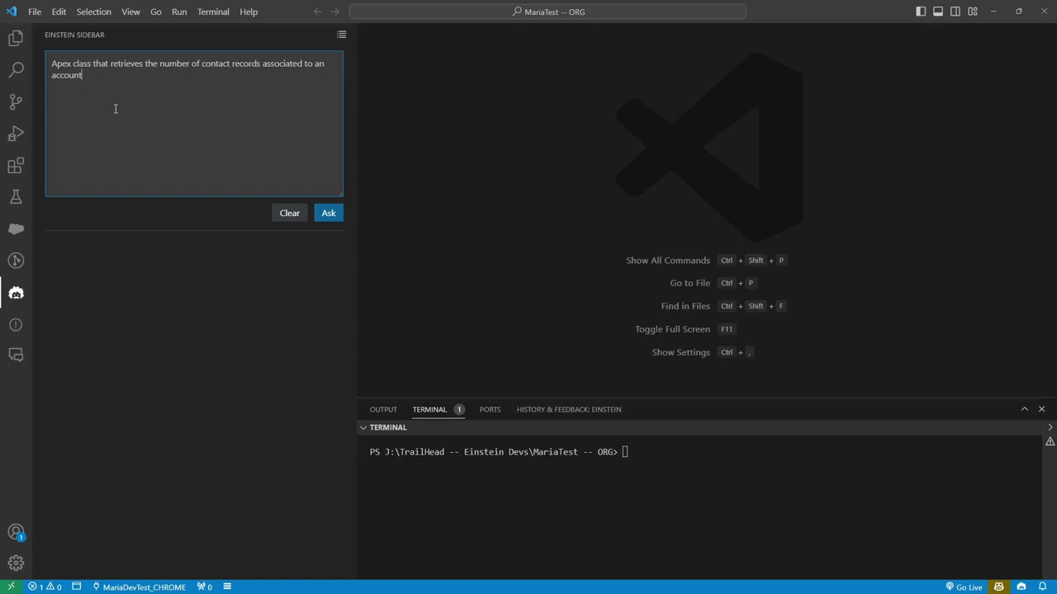1057x594 pixels.
Task: Open Einstein sidebar views and more actions
Action: [x=342, y=35]
